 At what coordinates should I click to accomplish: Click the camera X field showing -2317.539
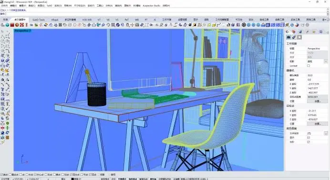tap(318, 84)
